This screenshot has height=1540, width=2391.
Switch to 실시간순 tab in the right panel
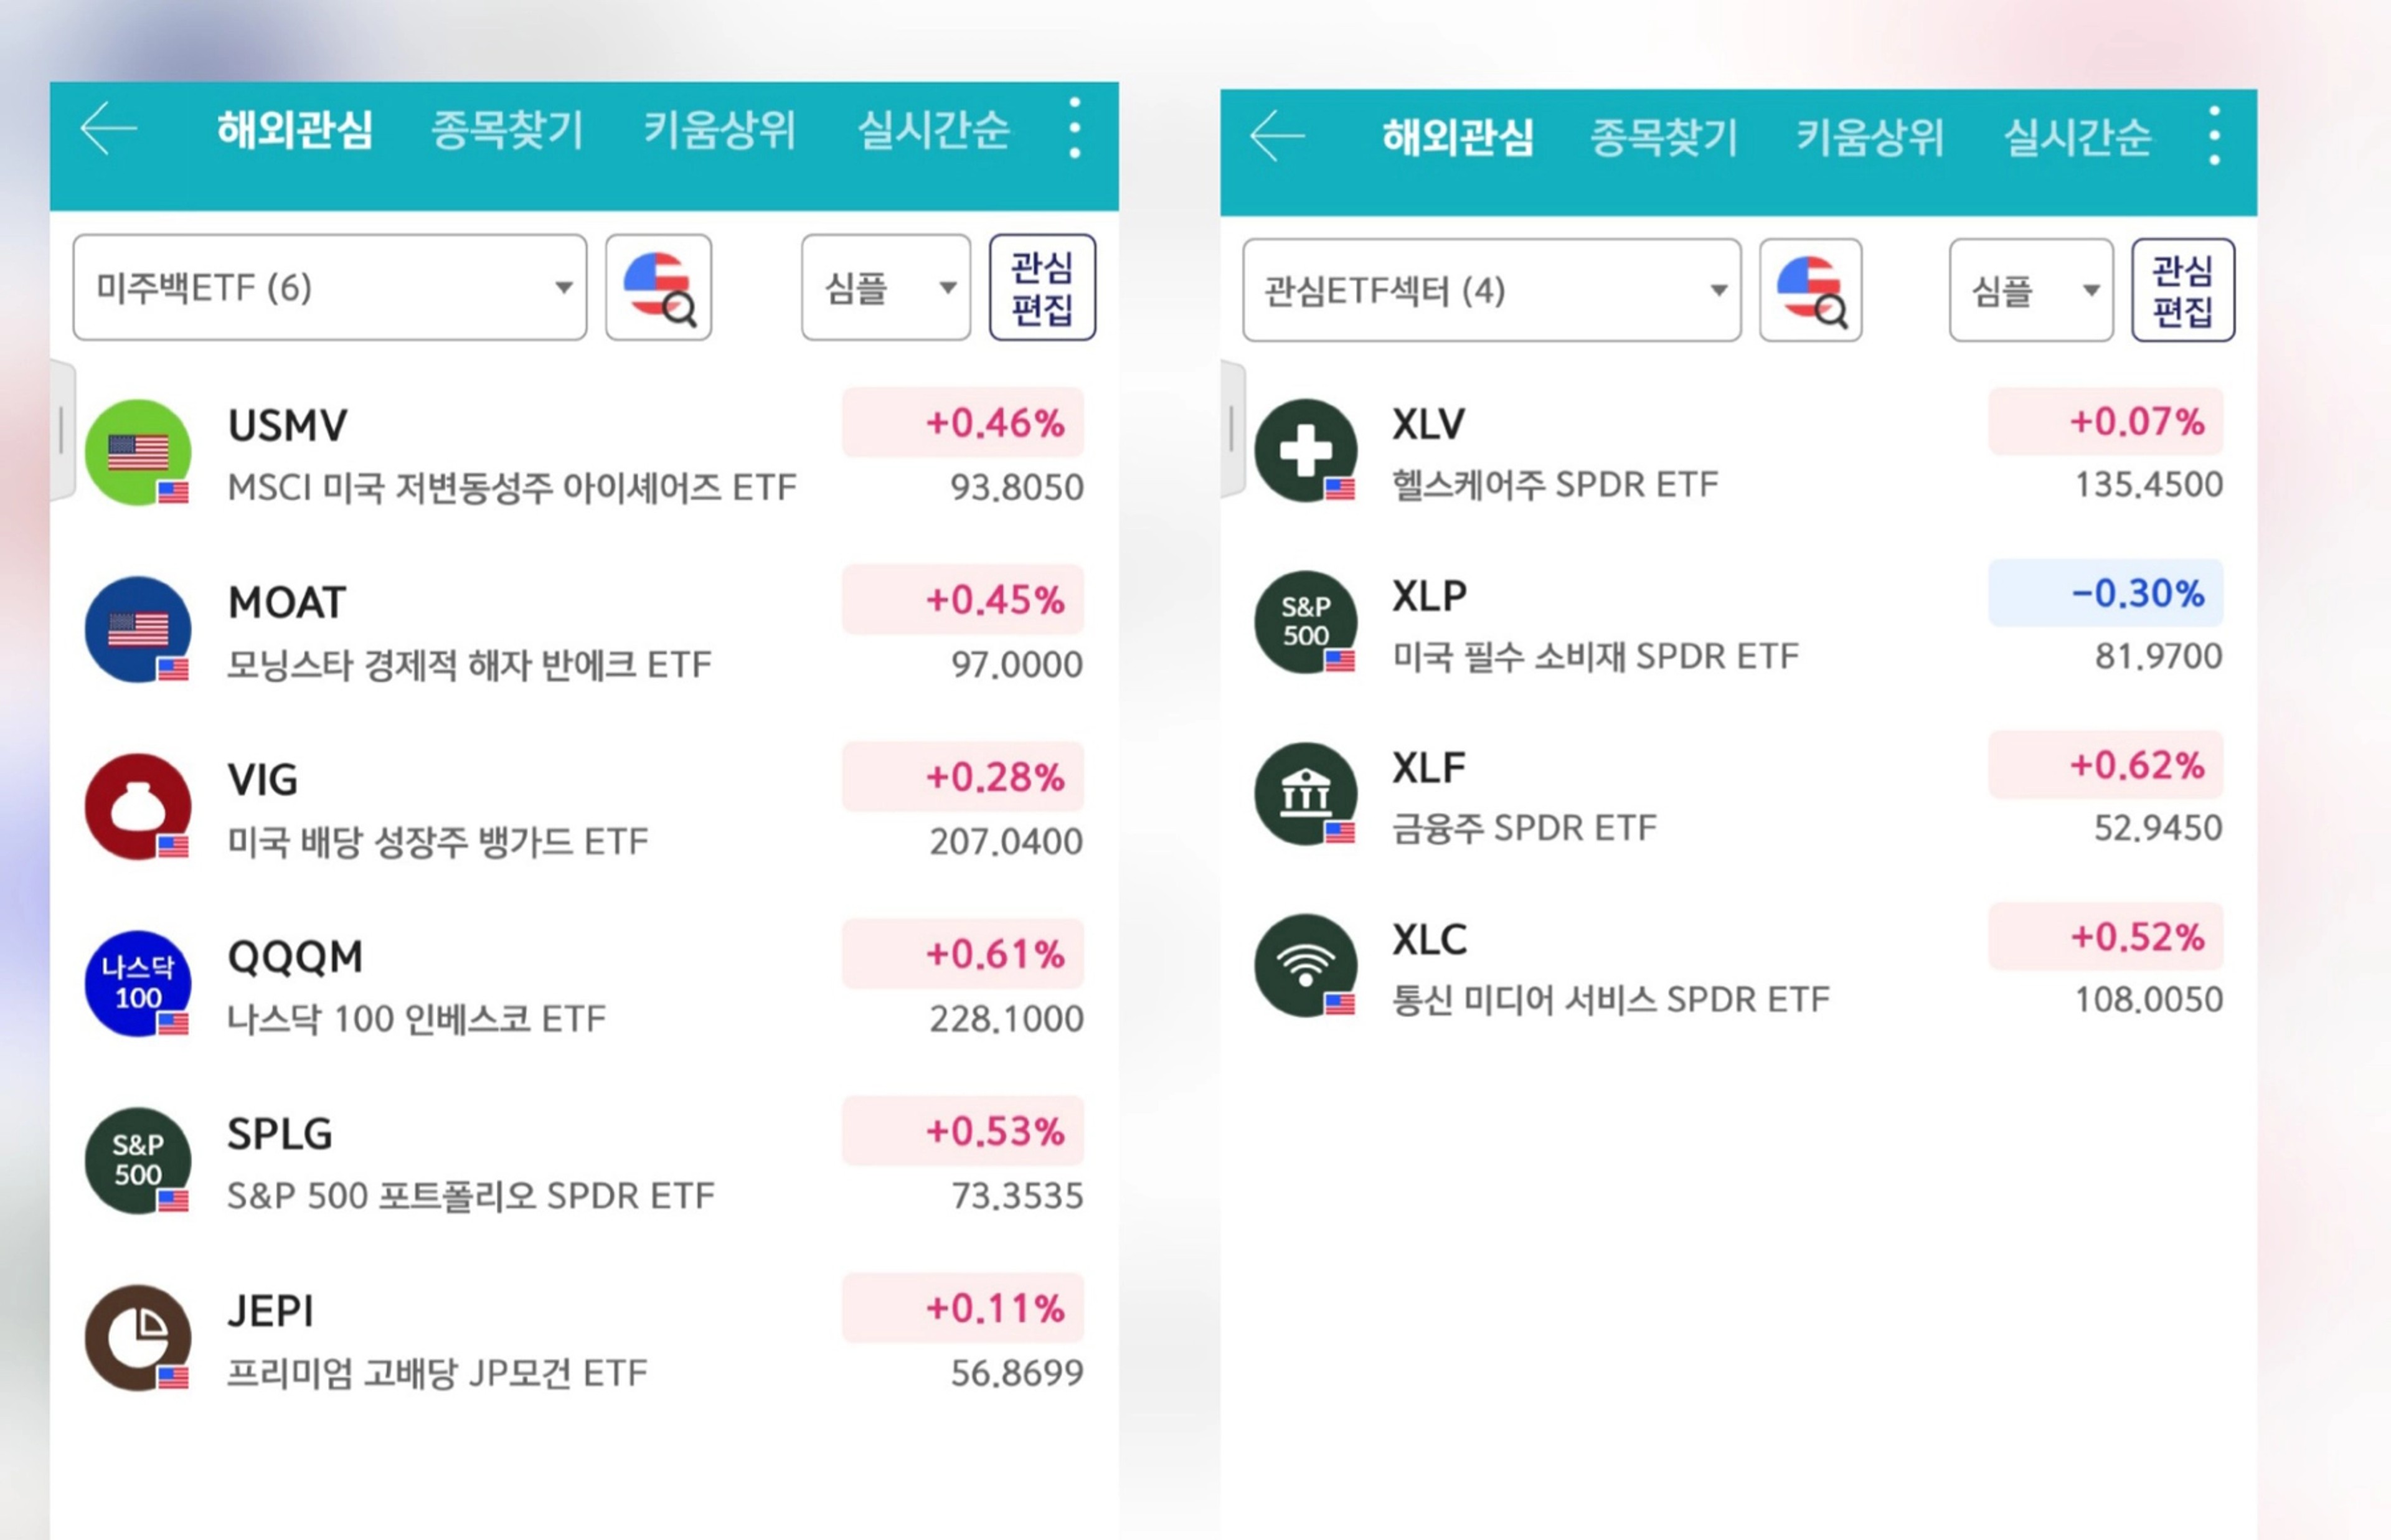(x=2077, y=137)
